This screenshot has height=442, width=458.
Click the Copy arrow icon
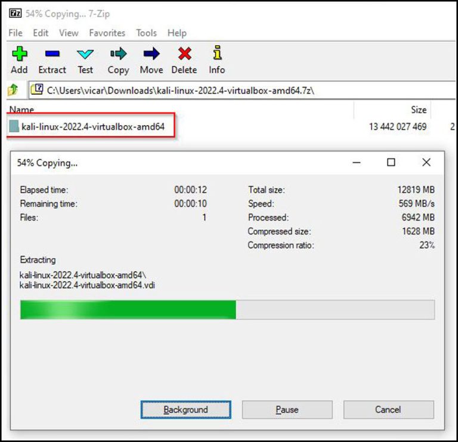pyautogui.click(x=118, y=55)
